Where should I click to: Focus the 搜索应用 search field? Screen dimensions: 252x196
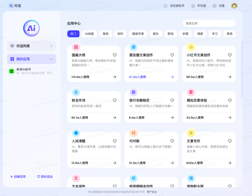209,23
